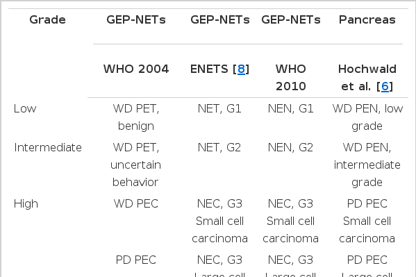Open reference link 6 after Hochwald et al.
The image size is (416, 277).
coord(385,87)
